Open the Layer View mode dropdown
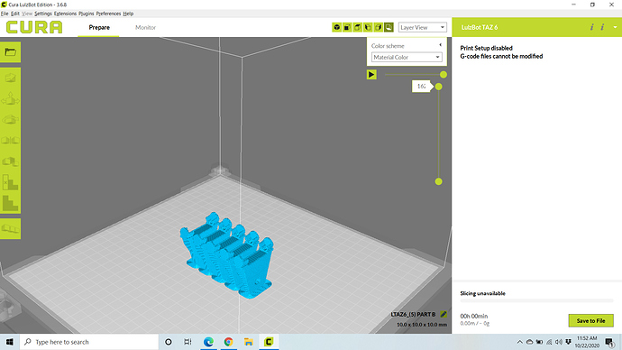The width and height of the screenshot is (622, 350). pyautogui.click(x=423, y=27)
